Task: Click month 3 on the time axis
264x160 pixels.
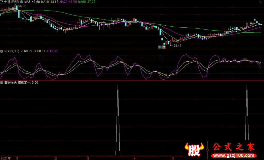Action: (x=88, y=158)
